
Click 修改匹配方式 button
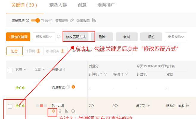tap(76, 37)
